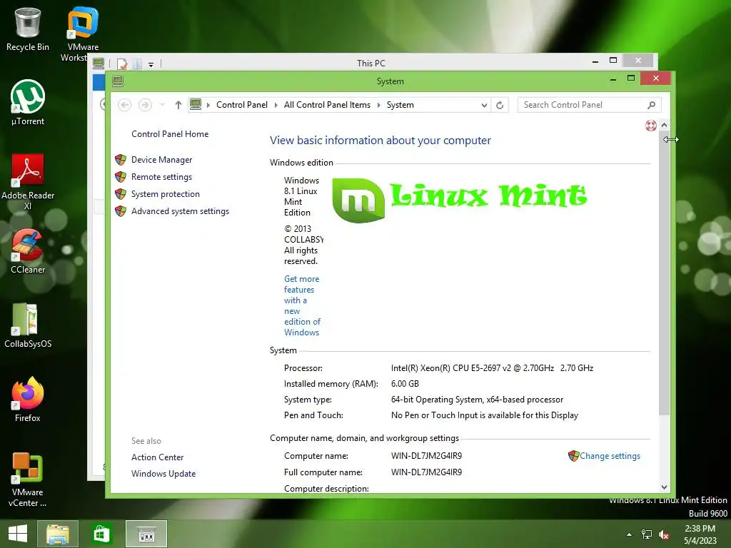
Task: Click Properties icon in This PC toolbar
Action: coord(122,64)
